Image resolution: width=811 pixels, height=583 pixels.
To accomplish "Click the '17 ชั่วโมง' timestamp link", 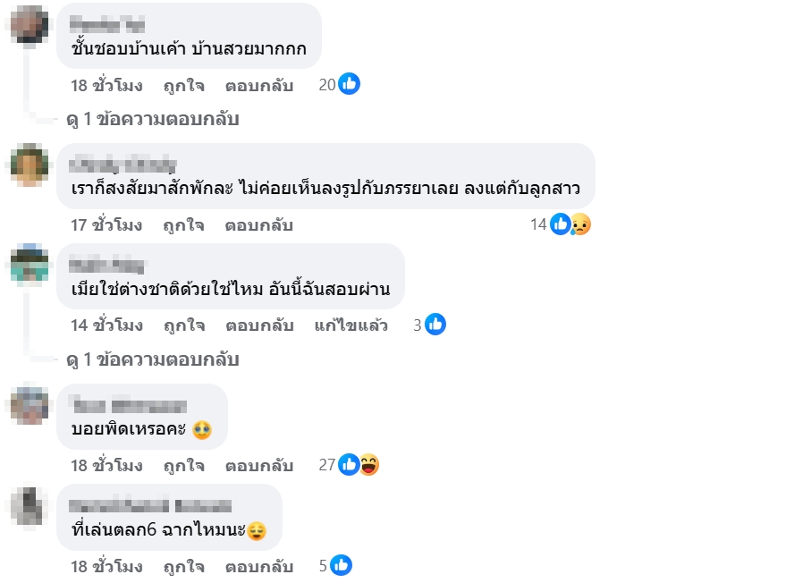I will pos(106,225).
